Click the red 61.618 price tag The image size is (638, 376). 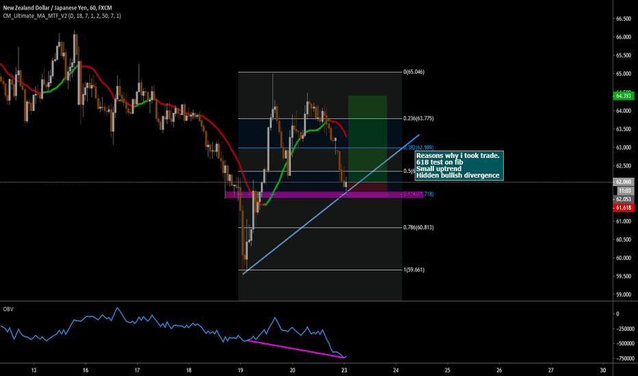point(623,208)
